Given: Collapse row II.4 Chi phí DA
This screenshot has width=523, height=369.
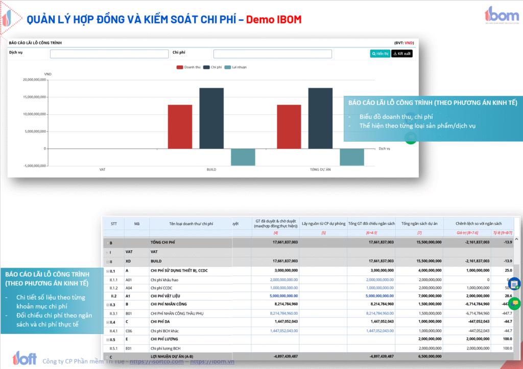Looking at the screenshot, I should [108, 322].
